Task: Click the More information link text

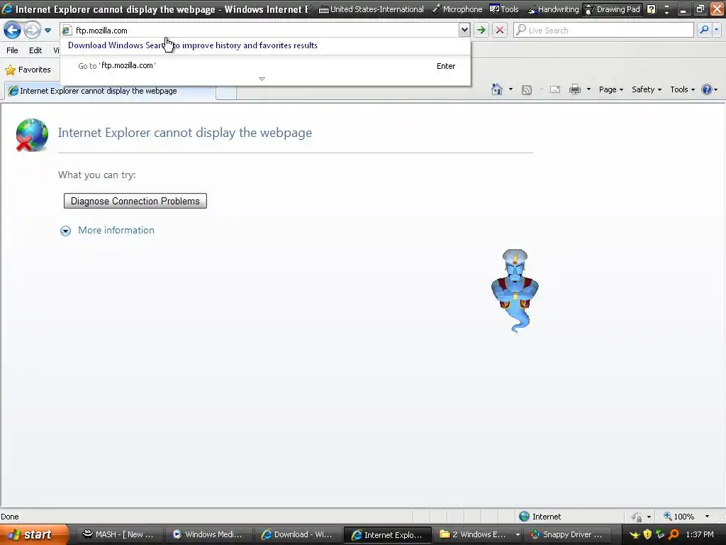Action: point(116,231)
